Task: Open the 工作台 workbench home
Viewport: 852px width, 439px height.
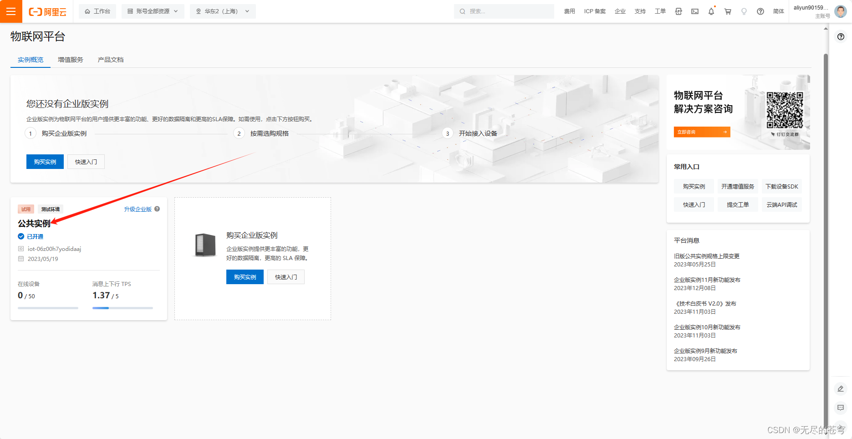Action: point(97,11)
